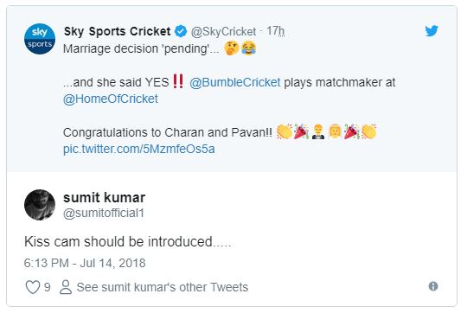Open the tweet info icon
The width and height of the screenshot is (467, 313).
pos(433,286)
